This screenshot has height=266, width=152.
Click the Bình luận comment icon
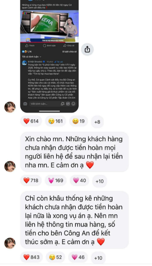[44, 46]
